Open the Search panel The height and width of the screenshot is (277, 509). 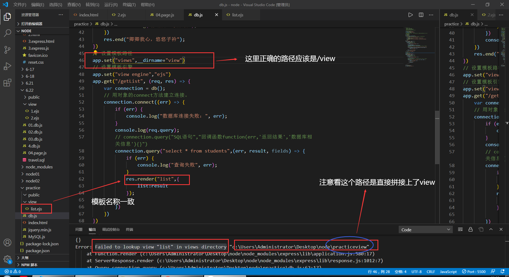(x=7, y=33)
